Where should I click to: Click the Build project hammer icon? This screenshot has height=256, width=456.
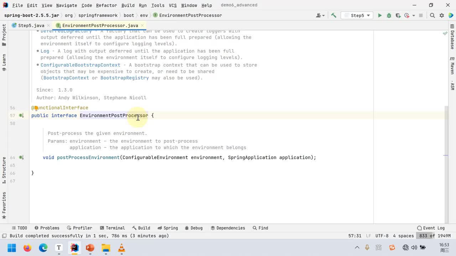[x=334, y=15]
